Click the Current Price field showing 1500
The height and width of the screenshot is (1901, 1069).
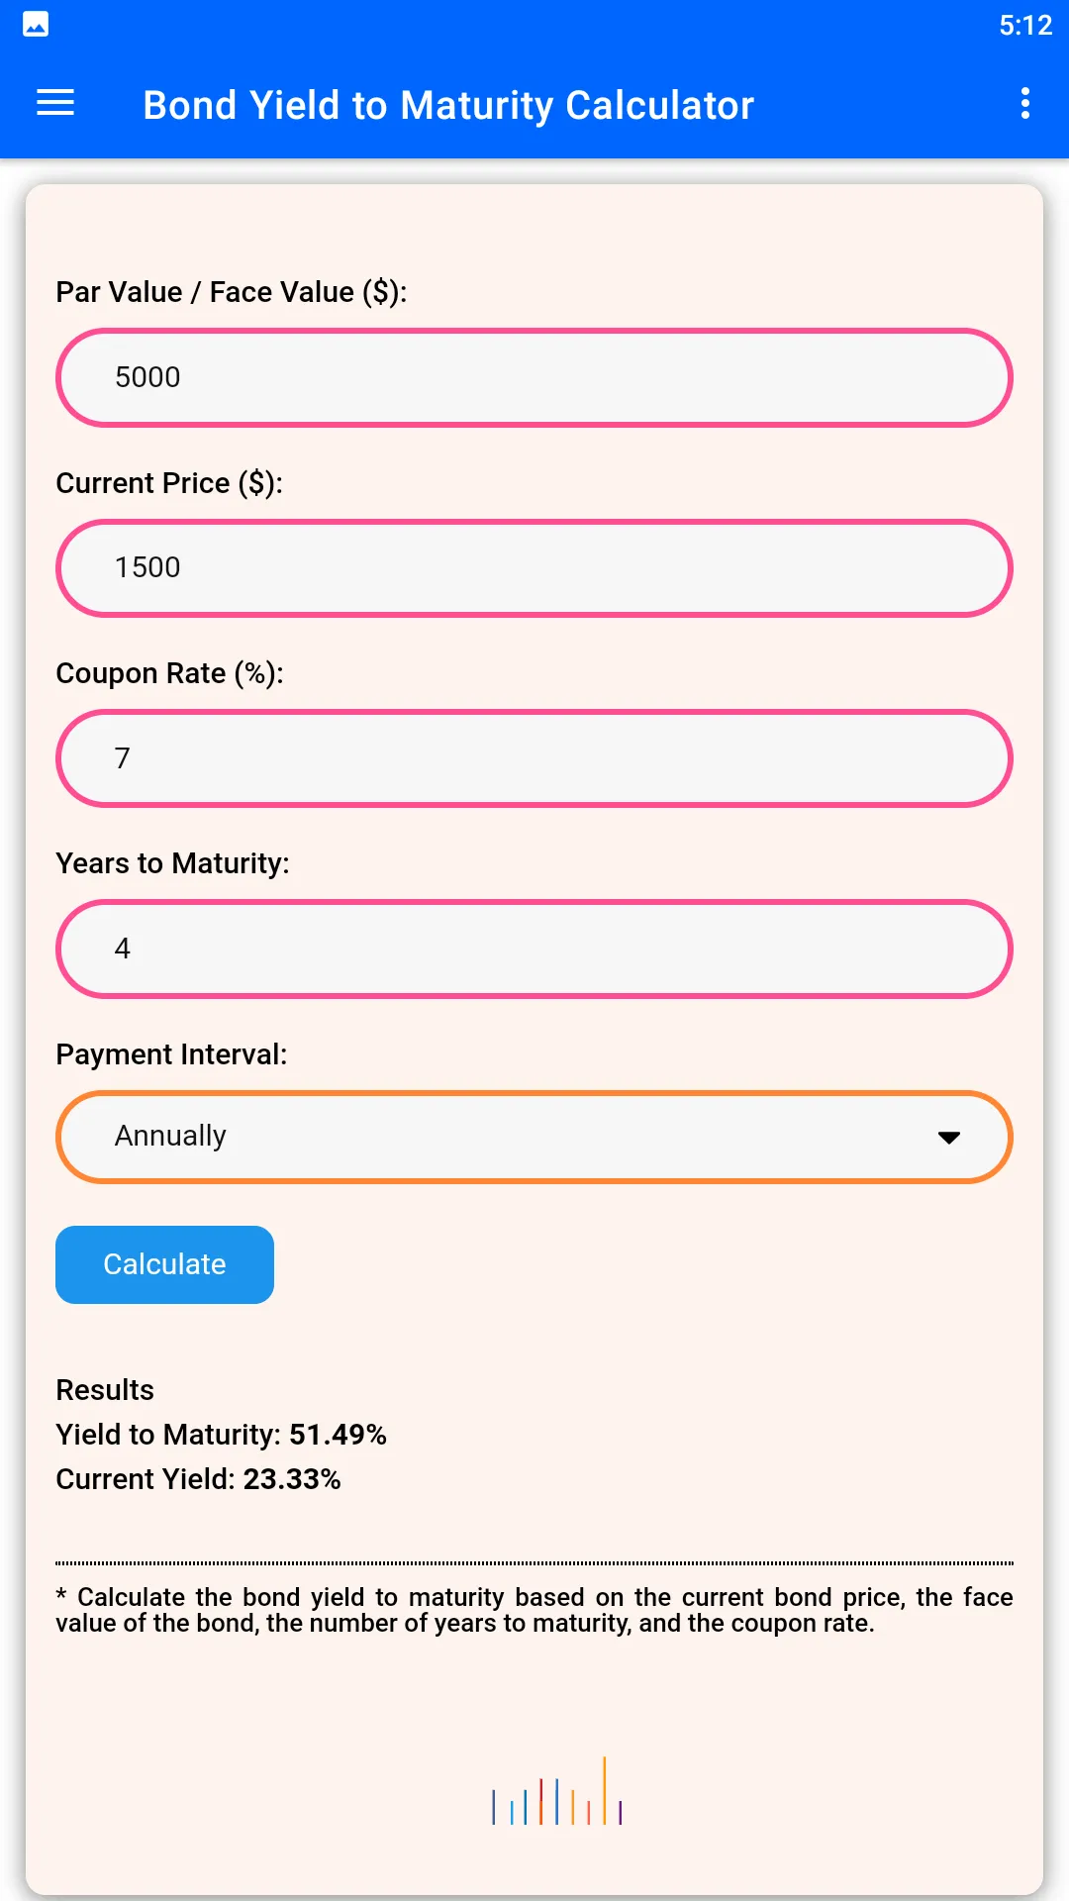[x=534, y=567]
